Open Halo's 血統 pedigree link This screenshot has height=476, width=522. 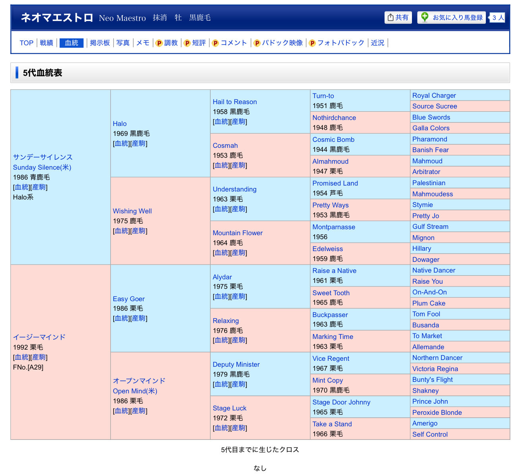(122, 143)
